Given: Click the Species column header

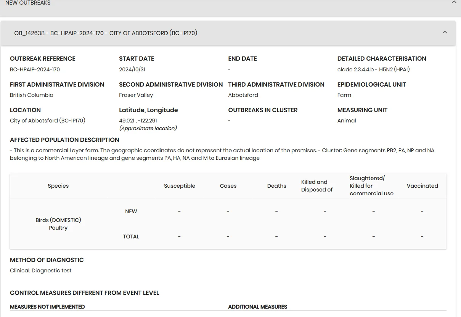Looking at the screenshot, I should click(x=58, y=186).
